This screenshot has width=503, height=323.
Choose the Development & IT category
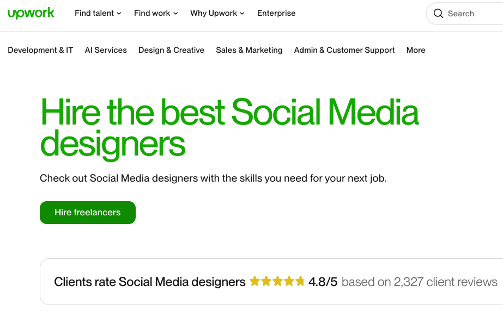[x=40, y=50]
